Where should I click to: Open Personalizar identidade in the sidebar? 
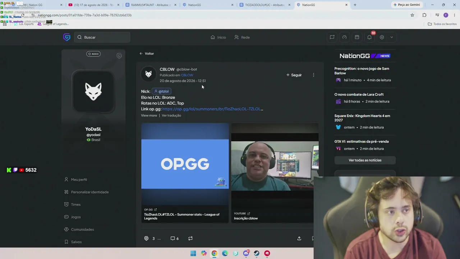click(x=86, y=192)
